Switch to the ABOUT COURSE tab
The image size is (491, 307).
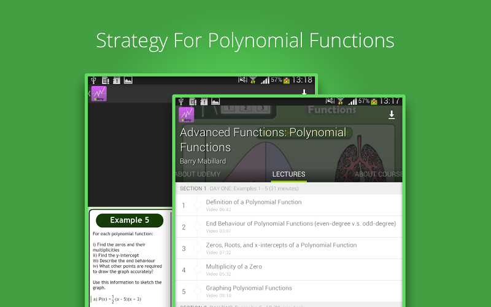pos(378,174)
